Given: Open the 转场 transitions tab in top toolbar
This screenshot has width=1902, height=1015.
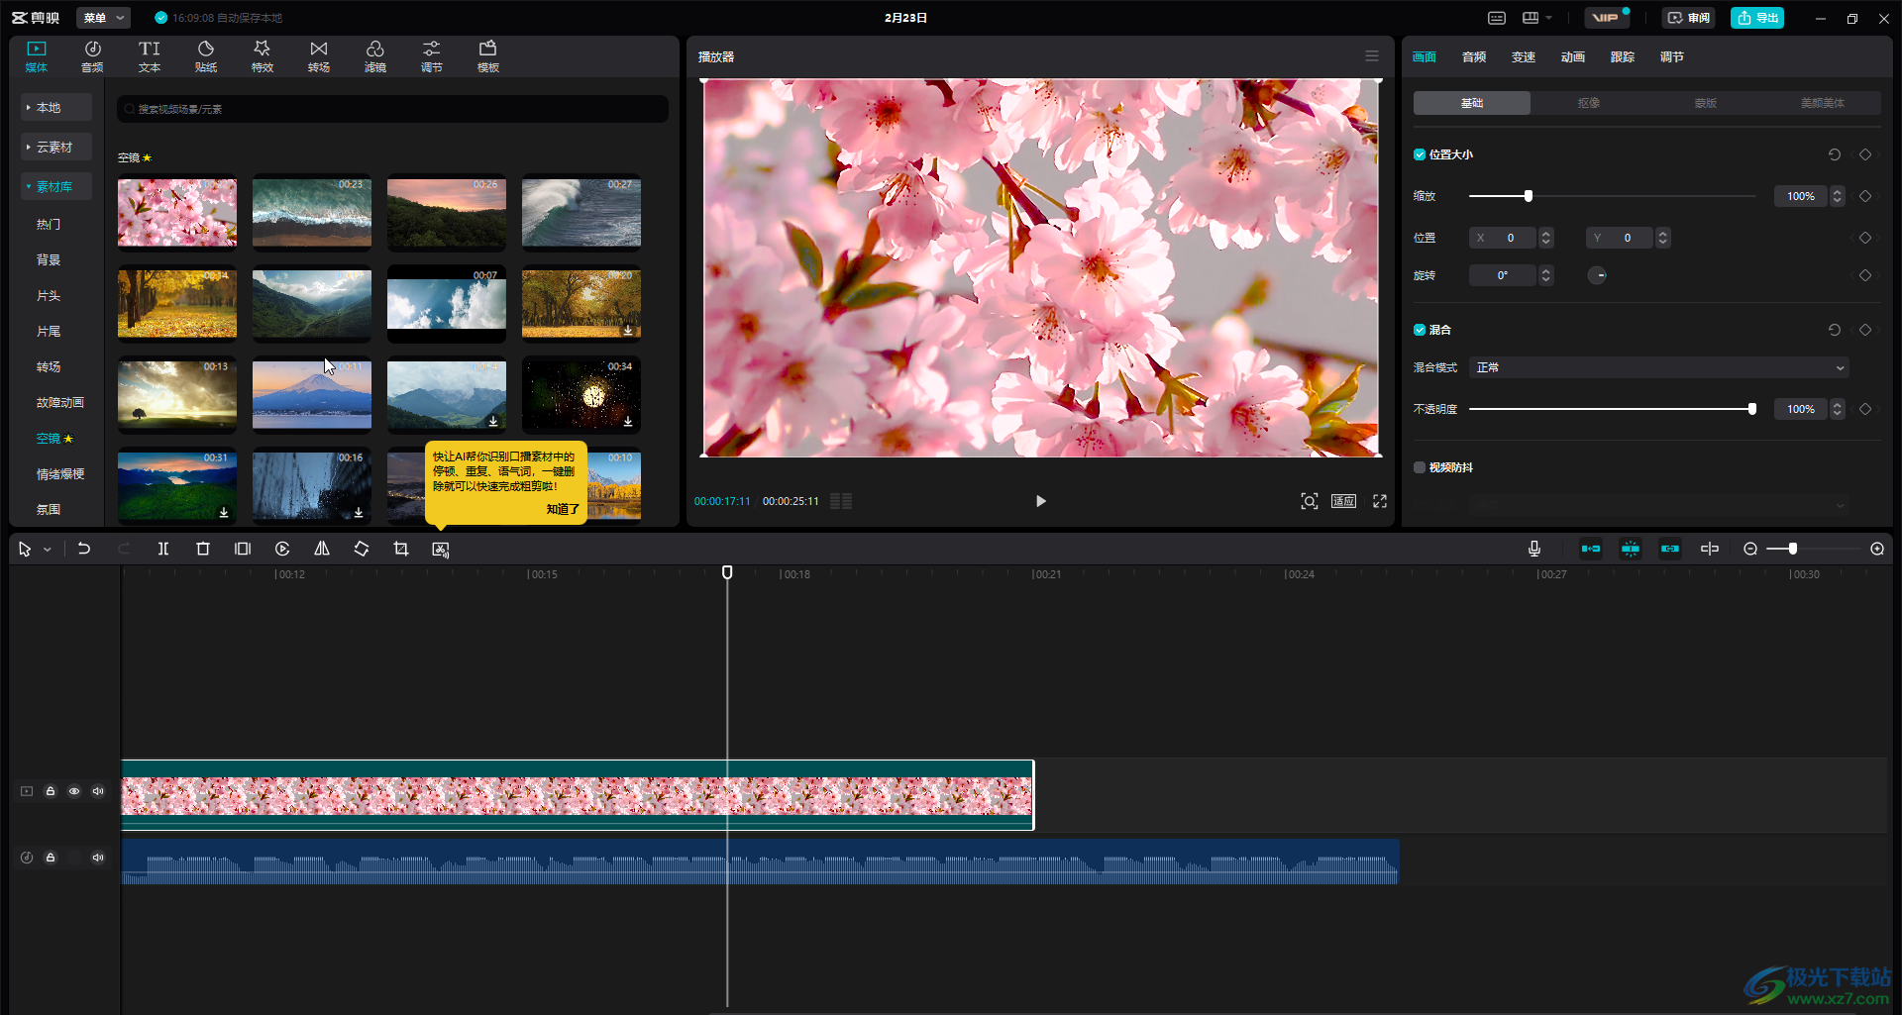Looking at the screenshot, I should 319,56.
